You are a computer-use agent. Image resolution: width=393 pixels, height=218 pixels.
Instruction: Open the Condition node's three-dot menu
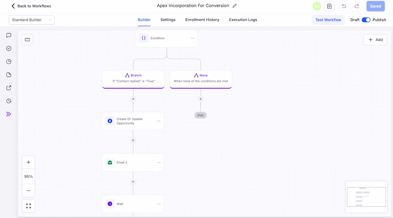pos(193,38)
